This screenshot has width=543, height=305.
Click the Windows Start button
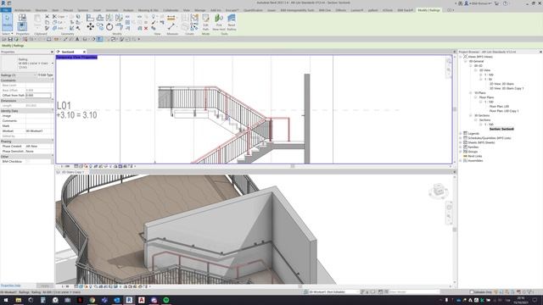(6, 300)
